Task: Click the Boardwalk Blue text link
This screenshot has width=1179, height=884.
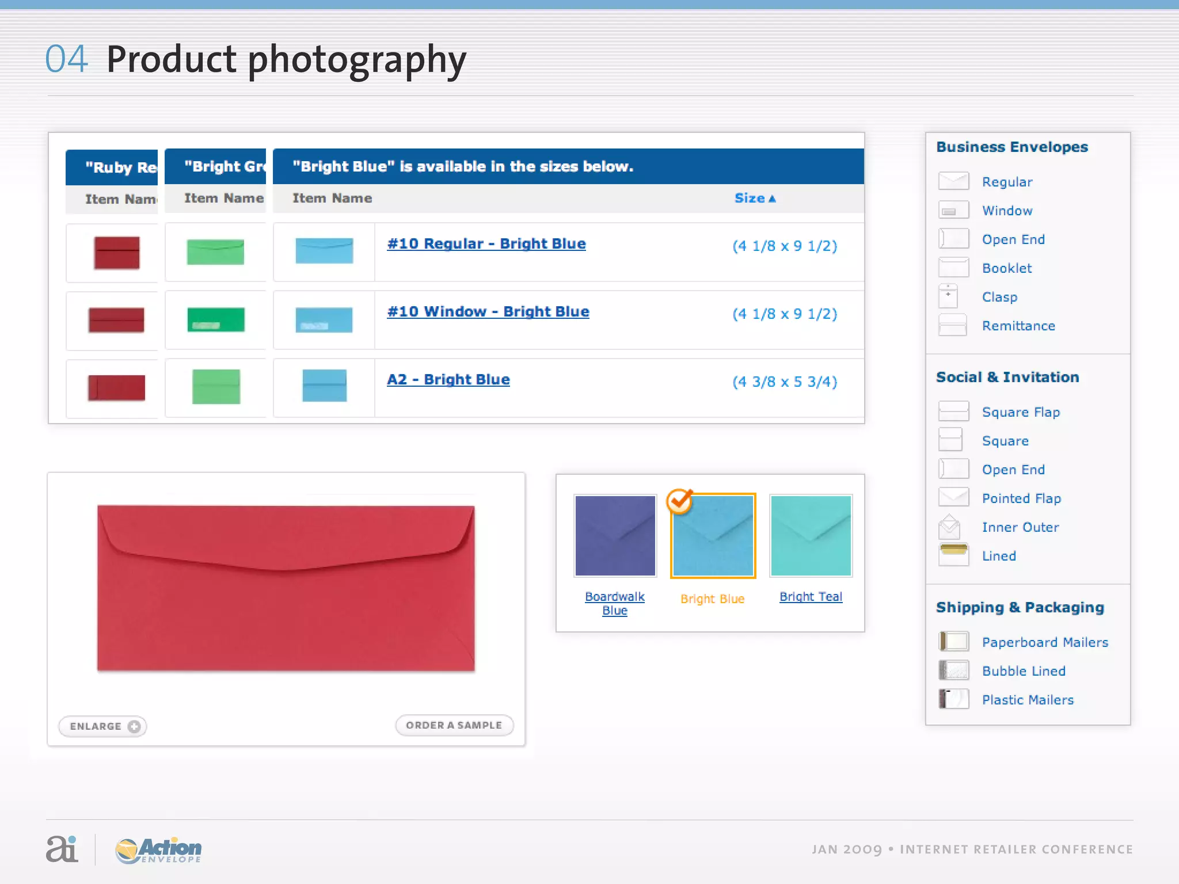Action: coord(615,603)
